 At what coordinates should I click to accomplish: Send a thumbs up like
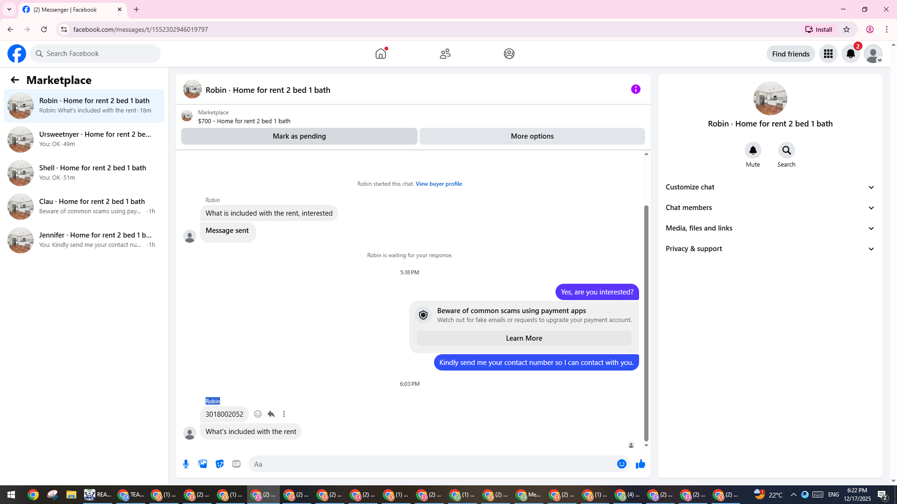click(x=640, y=464)
